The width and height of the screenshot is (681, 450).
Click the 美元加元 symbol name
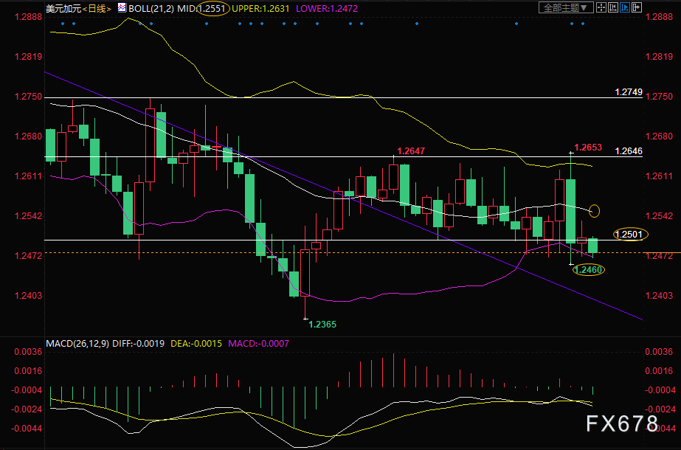click(x=61, y=8)
